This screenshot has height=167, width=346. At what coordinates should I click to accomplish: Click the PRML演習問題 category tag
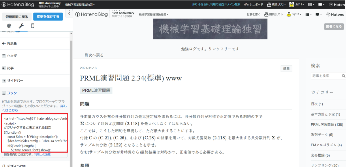tap(96, 90)
